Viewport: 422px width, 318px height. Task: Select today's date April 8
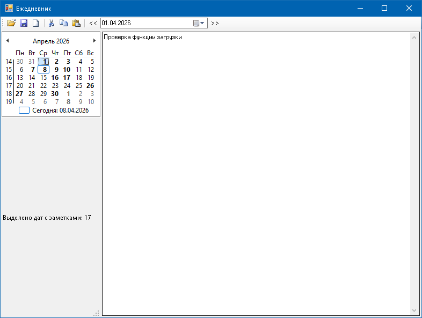click(43, 70)
